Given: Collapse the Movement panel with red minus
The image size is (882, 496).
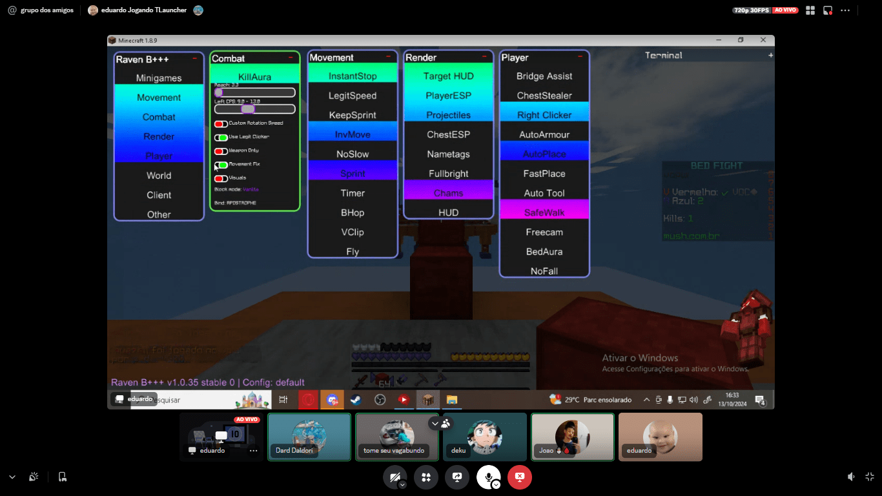Looking at the screenshot, I should click(388, 57).
